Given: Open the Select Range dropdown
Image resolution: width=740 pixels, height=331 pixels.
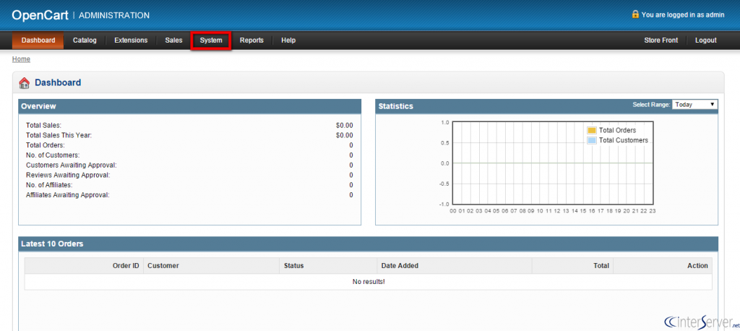Looking at the screenshot, I should [x=694, y=104].
